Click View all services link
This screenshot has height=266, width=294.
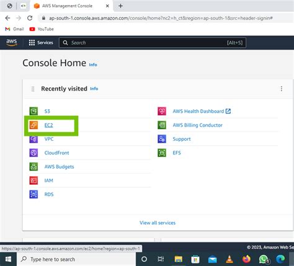click(158, 223)
